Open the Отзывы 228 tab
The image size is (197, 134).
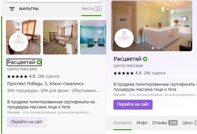click(165, 123)
